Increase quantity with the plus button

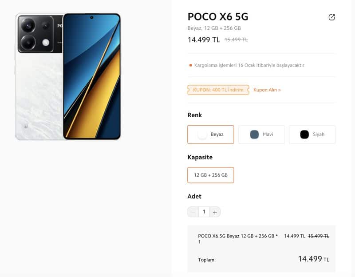(215, 212)
